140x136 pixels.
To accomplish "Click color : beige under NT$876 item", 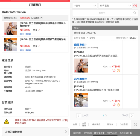I will 25,50.
